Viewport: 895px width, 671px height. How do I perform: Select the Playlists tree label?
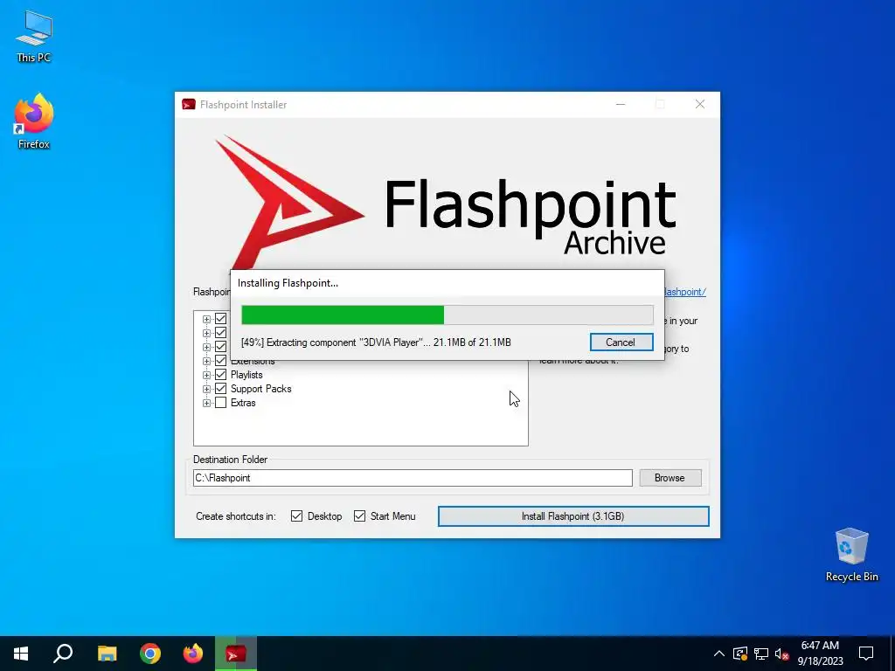click(x=246, y=375)
